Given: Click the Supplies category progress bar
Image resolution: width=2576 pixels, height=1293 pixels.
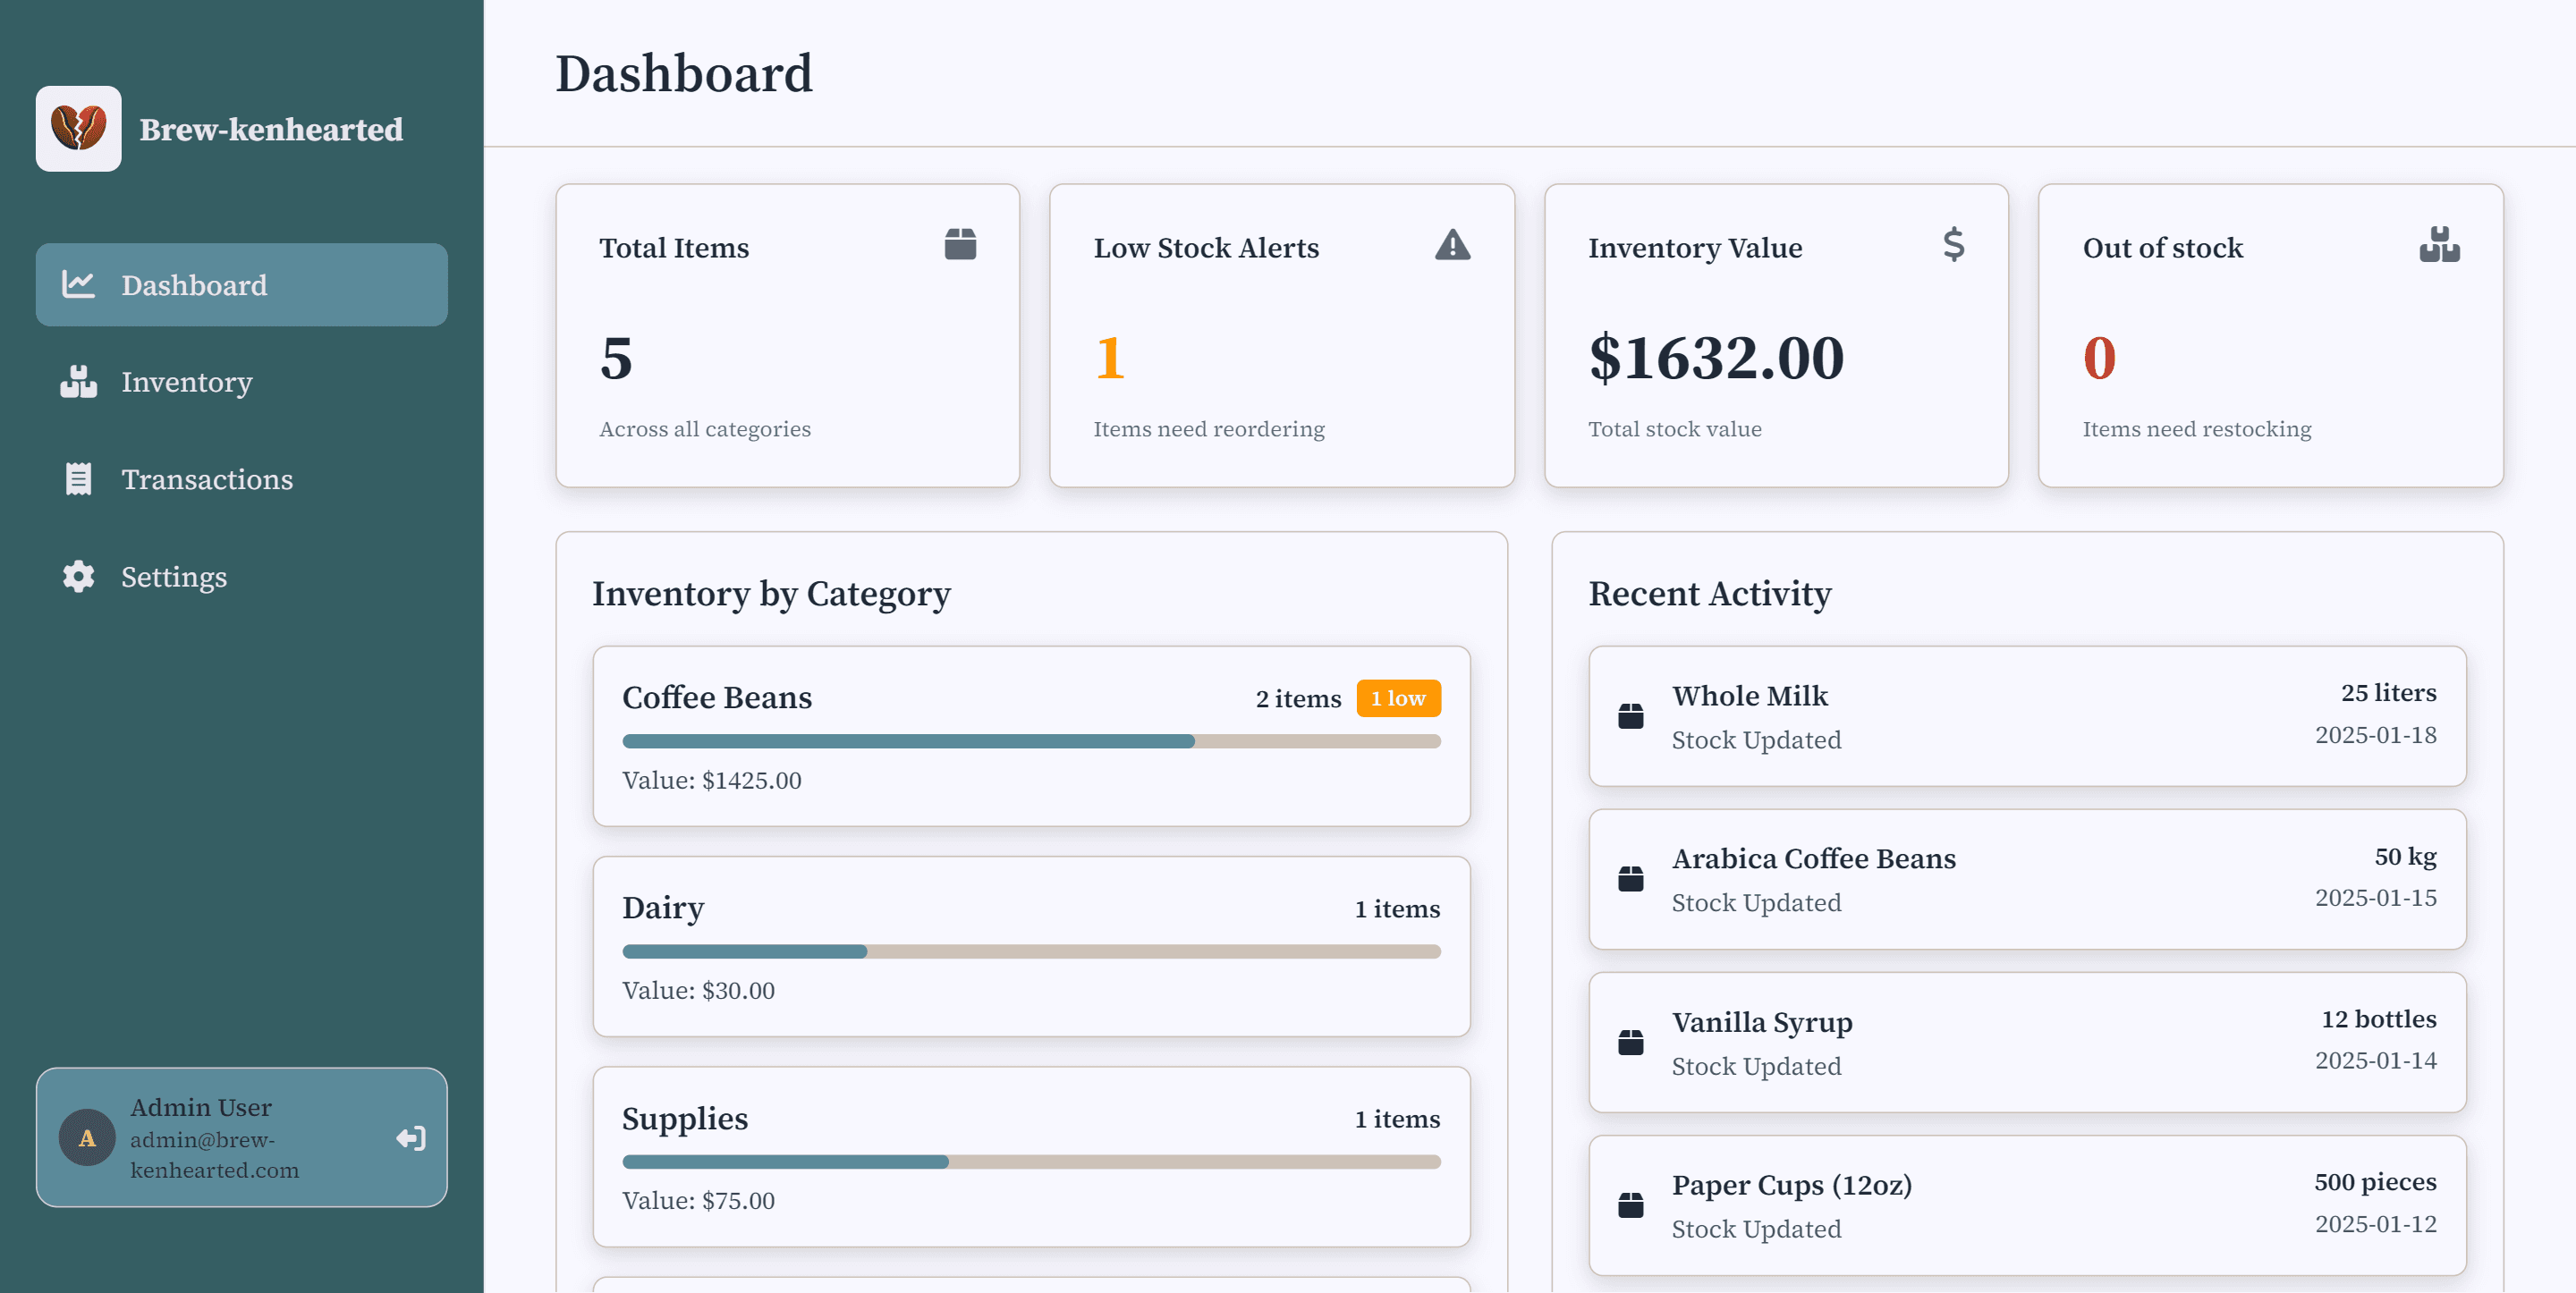Looking at the screenshot, I should 1031,1161.
